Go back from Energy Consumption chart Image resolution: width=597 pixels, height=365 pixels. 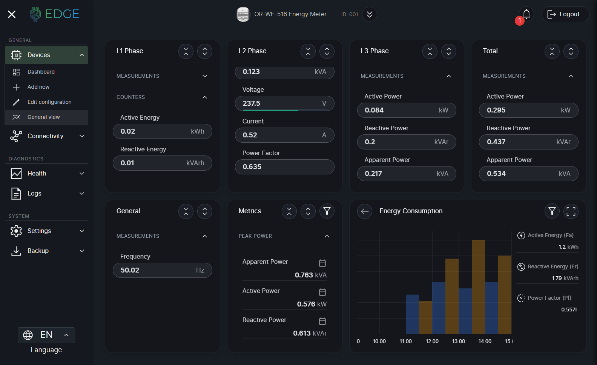[365, 211]
